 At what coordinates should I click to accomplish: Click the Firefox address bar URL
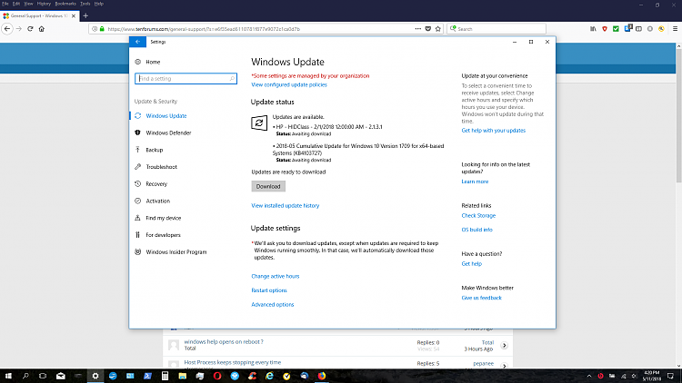[204, 29]
